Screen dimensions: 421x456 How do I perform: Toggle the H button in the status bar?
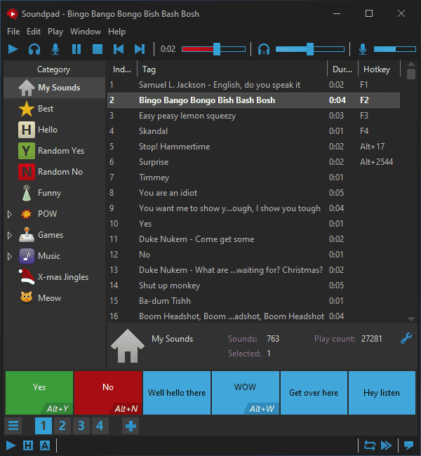click(x=28, y=445)
